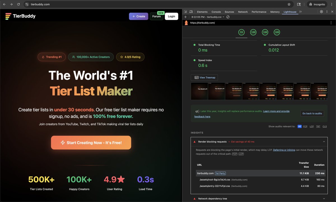Click the View Treemap button

[204, 78]
